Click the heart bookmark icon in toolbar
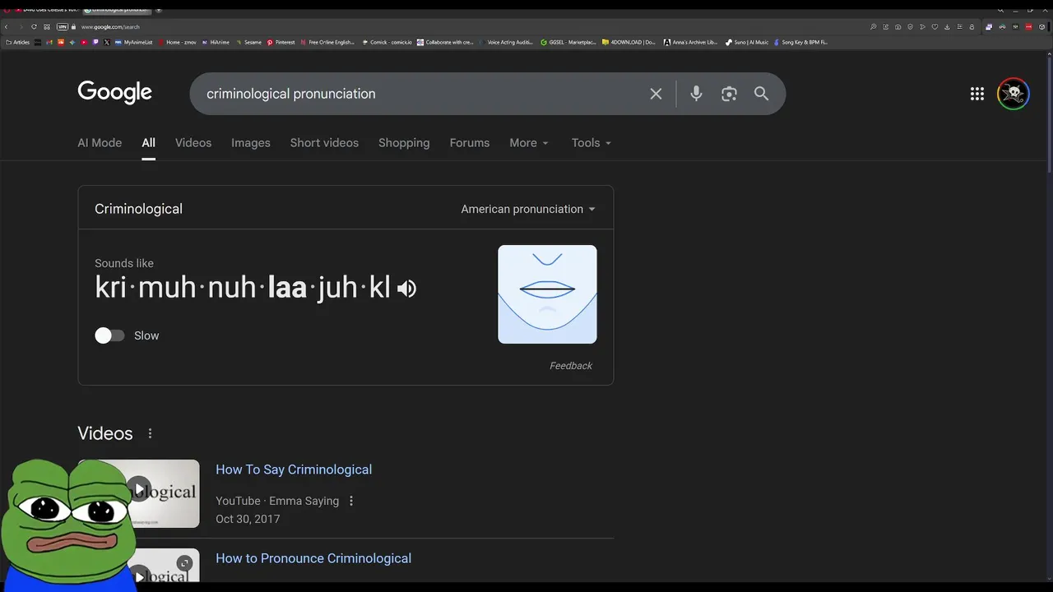 (x=935, y=26)
